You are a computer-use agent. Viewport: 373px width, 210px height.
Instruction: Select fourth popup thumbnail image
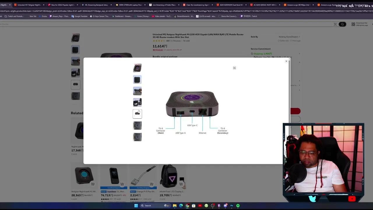point(137,102)
